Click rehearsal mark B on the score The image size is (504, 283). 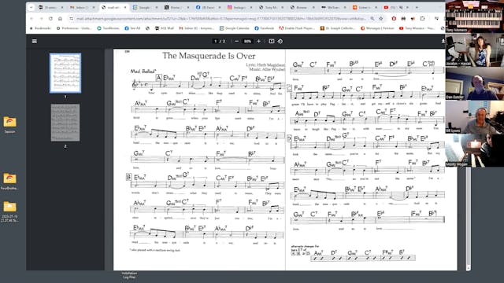[x=129, y=177]
